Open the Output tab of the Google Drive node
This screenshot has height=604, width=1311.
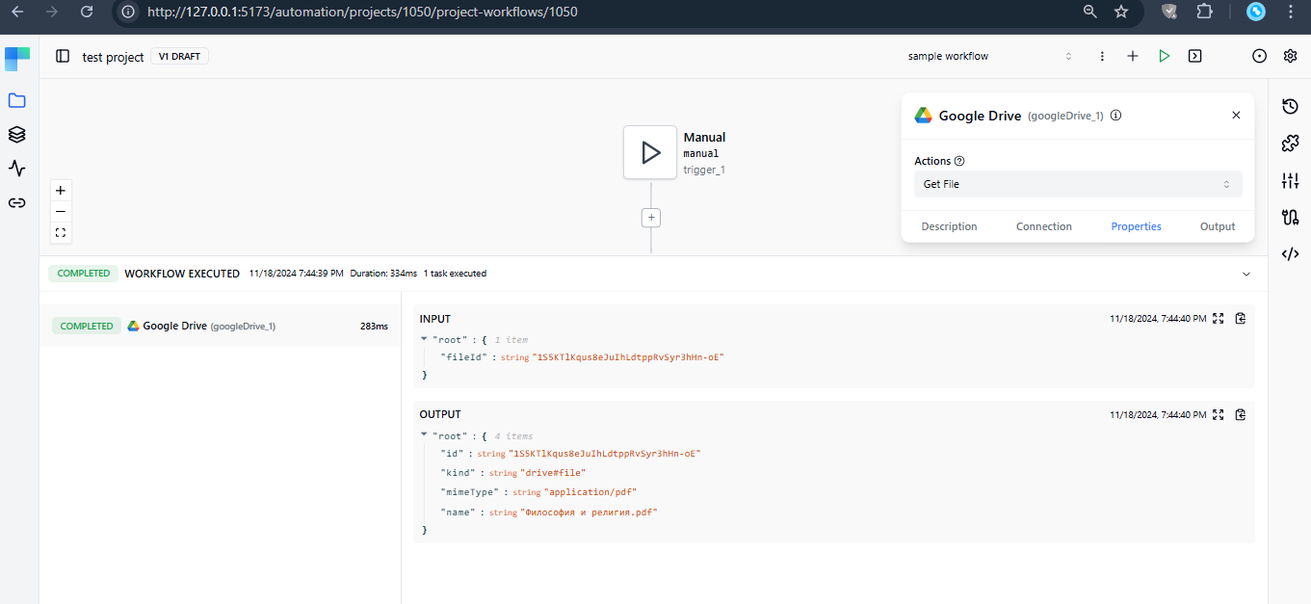(1217, 225)
